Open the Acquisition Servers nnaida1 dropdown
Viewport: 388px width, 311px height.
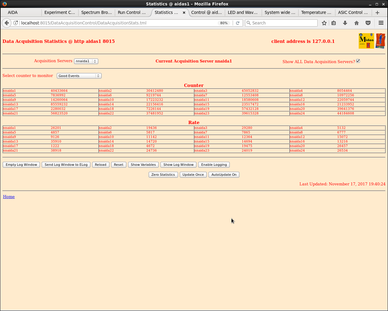point(86,61)
